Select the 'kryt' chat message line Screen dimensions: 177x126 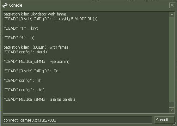[x=21, y=28]
